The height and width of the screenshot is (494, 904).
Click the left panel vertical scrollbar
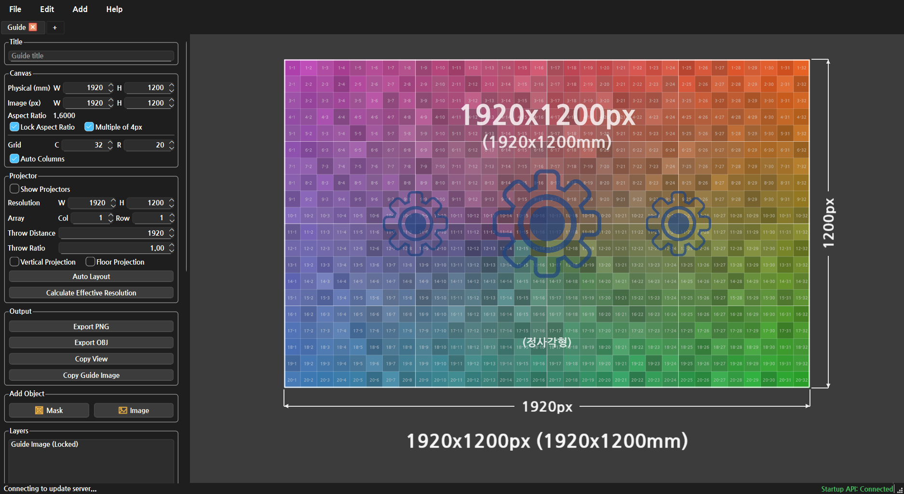(186, 157)
